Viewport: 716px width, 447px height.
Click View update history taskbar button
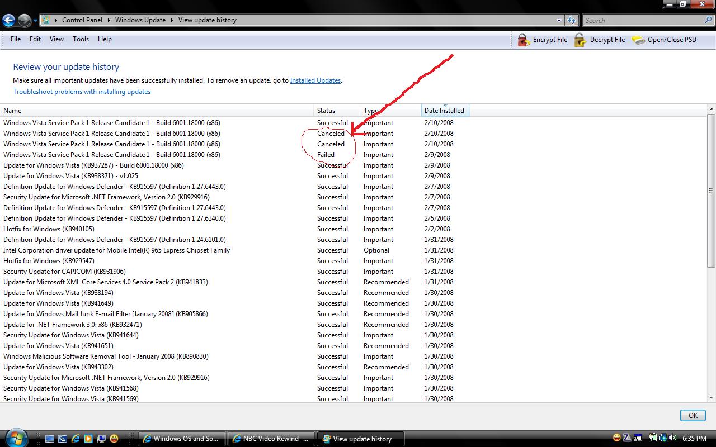(x=361, y=439)
